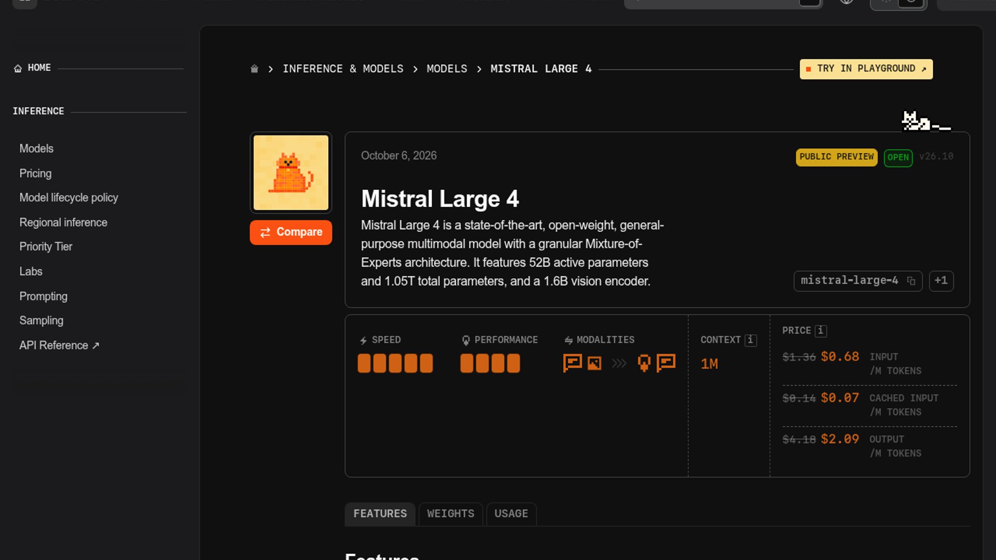This screenshot has width=996, height=560.
Task: Open the Pricing sidebar page
Action: tap(35, 174)
